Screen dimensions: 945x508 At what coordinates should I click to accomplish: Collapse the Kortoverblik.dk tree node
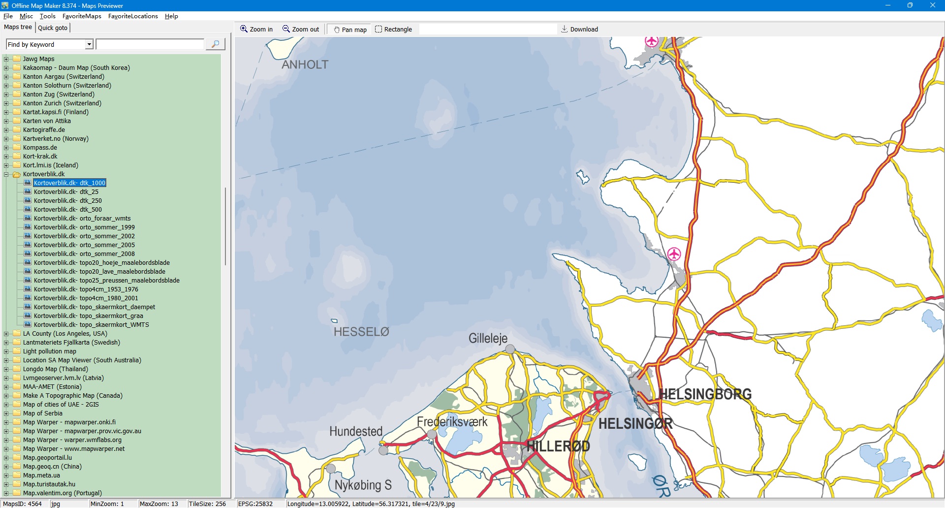pos(6,174)
